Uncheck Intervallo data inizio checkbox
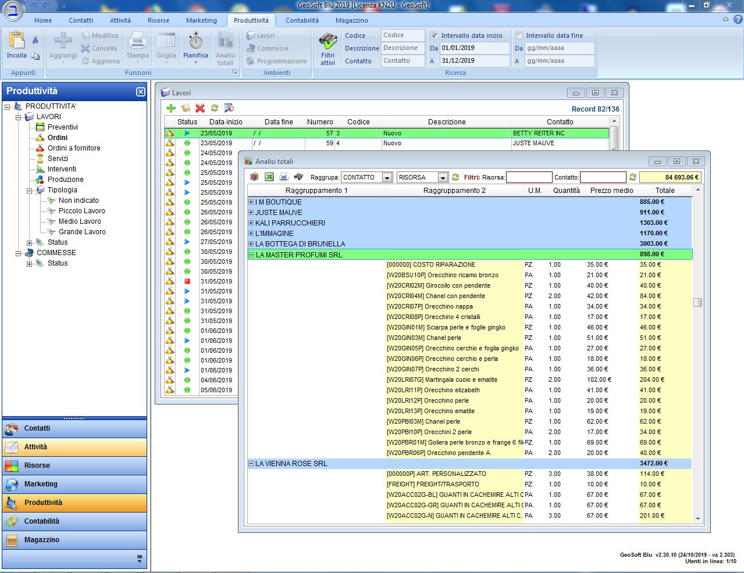Viewport: 744px width, 573px height. coord(434,35)
